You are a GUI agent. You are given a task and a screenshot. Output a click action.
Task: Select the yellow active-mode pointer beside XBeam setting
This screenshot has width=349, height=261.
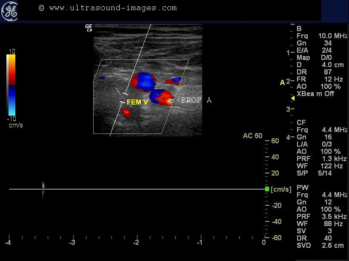point(292,98)
